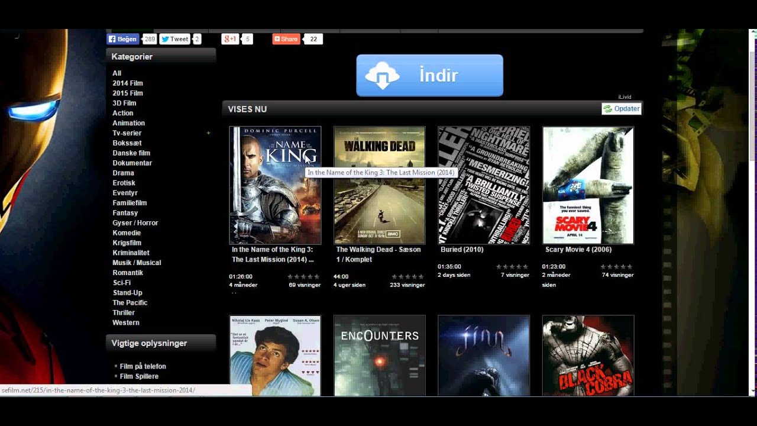The image size is (757, 426).
Task: Open the Western category
Action: click(126, 323)
